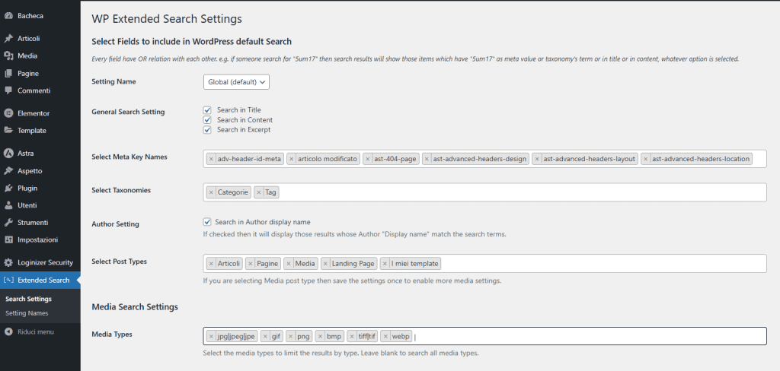Remove the tiff|tif media type
Viewport: 780px width, 371px height.
(352, 336)
